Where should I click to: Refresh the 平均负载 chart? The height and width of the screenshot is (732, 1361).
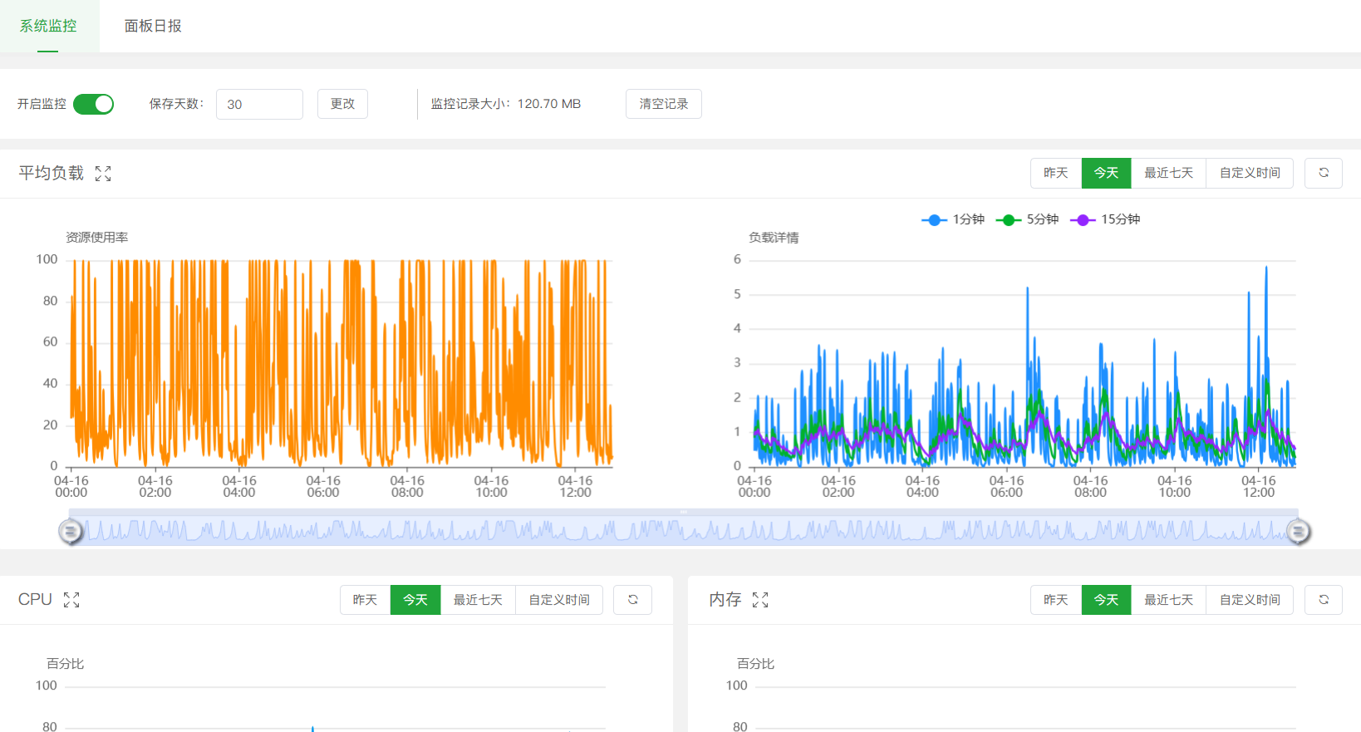(1324, 173)
